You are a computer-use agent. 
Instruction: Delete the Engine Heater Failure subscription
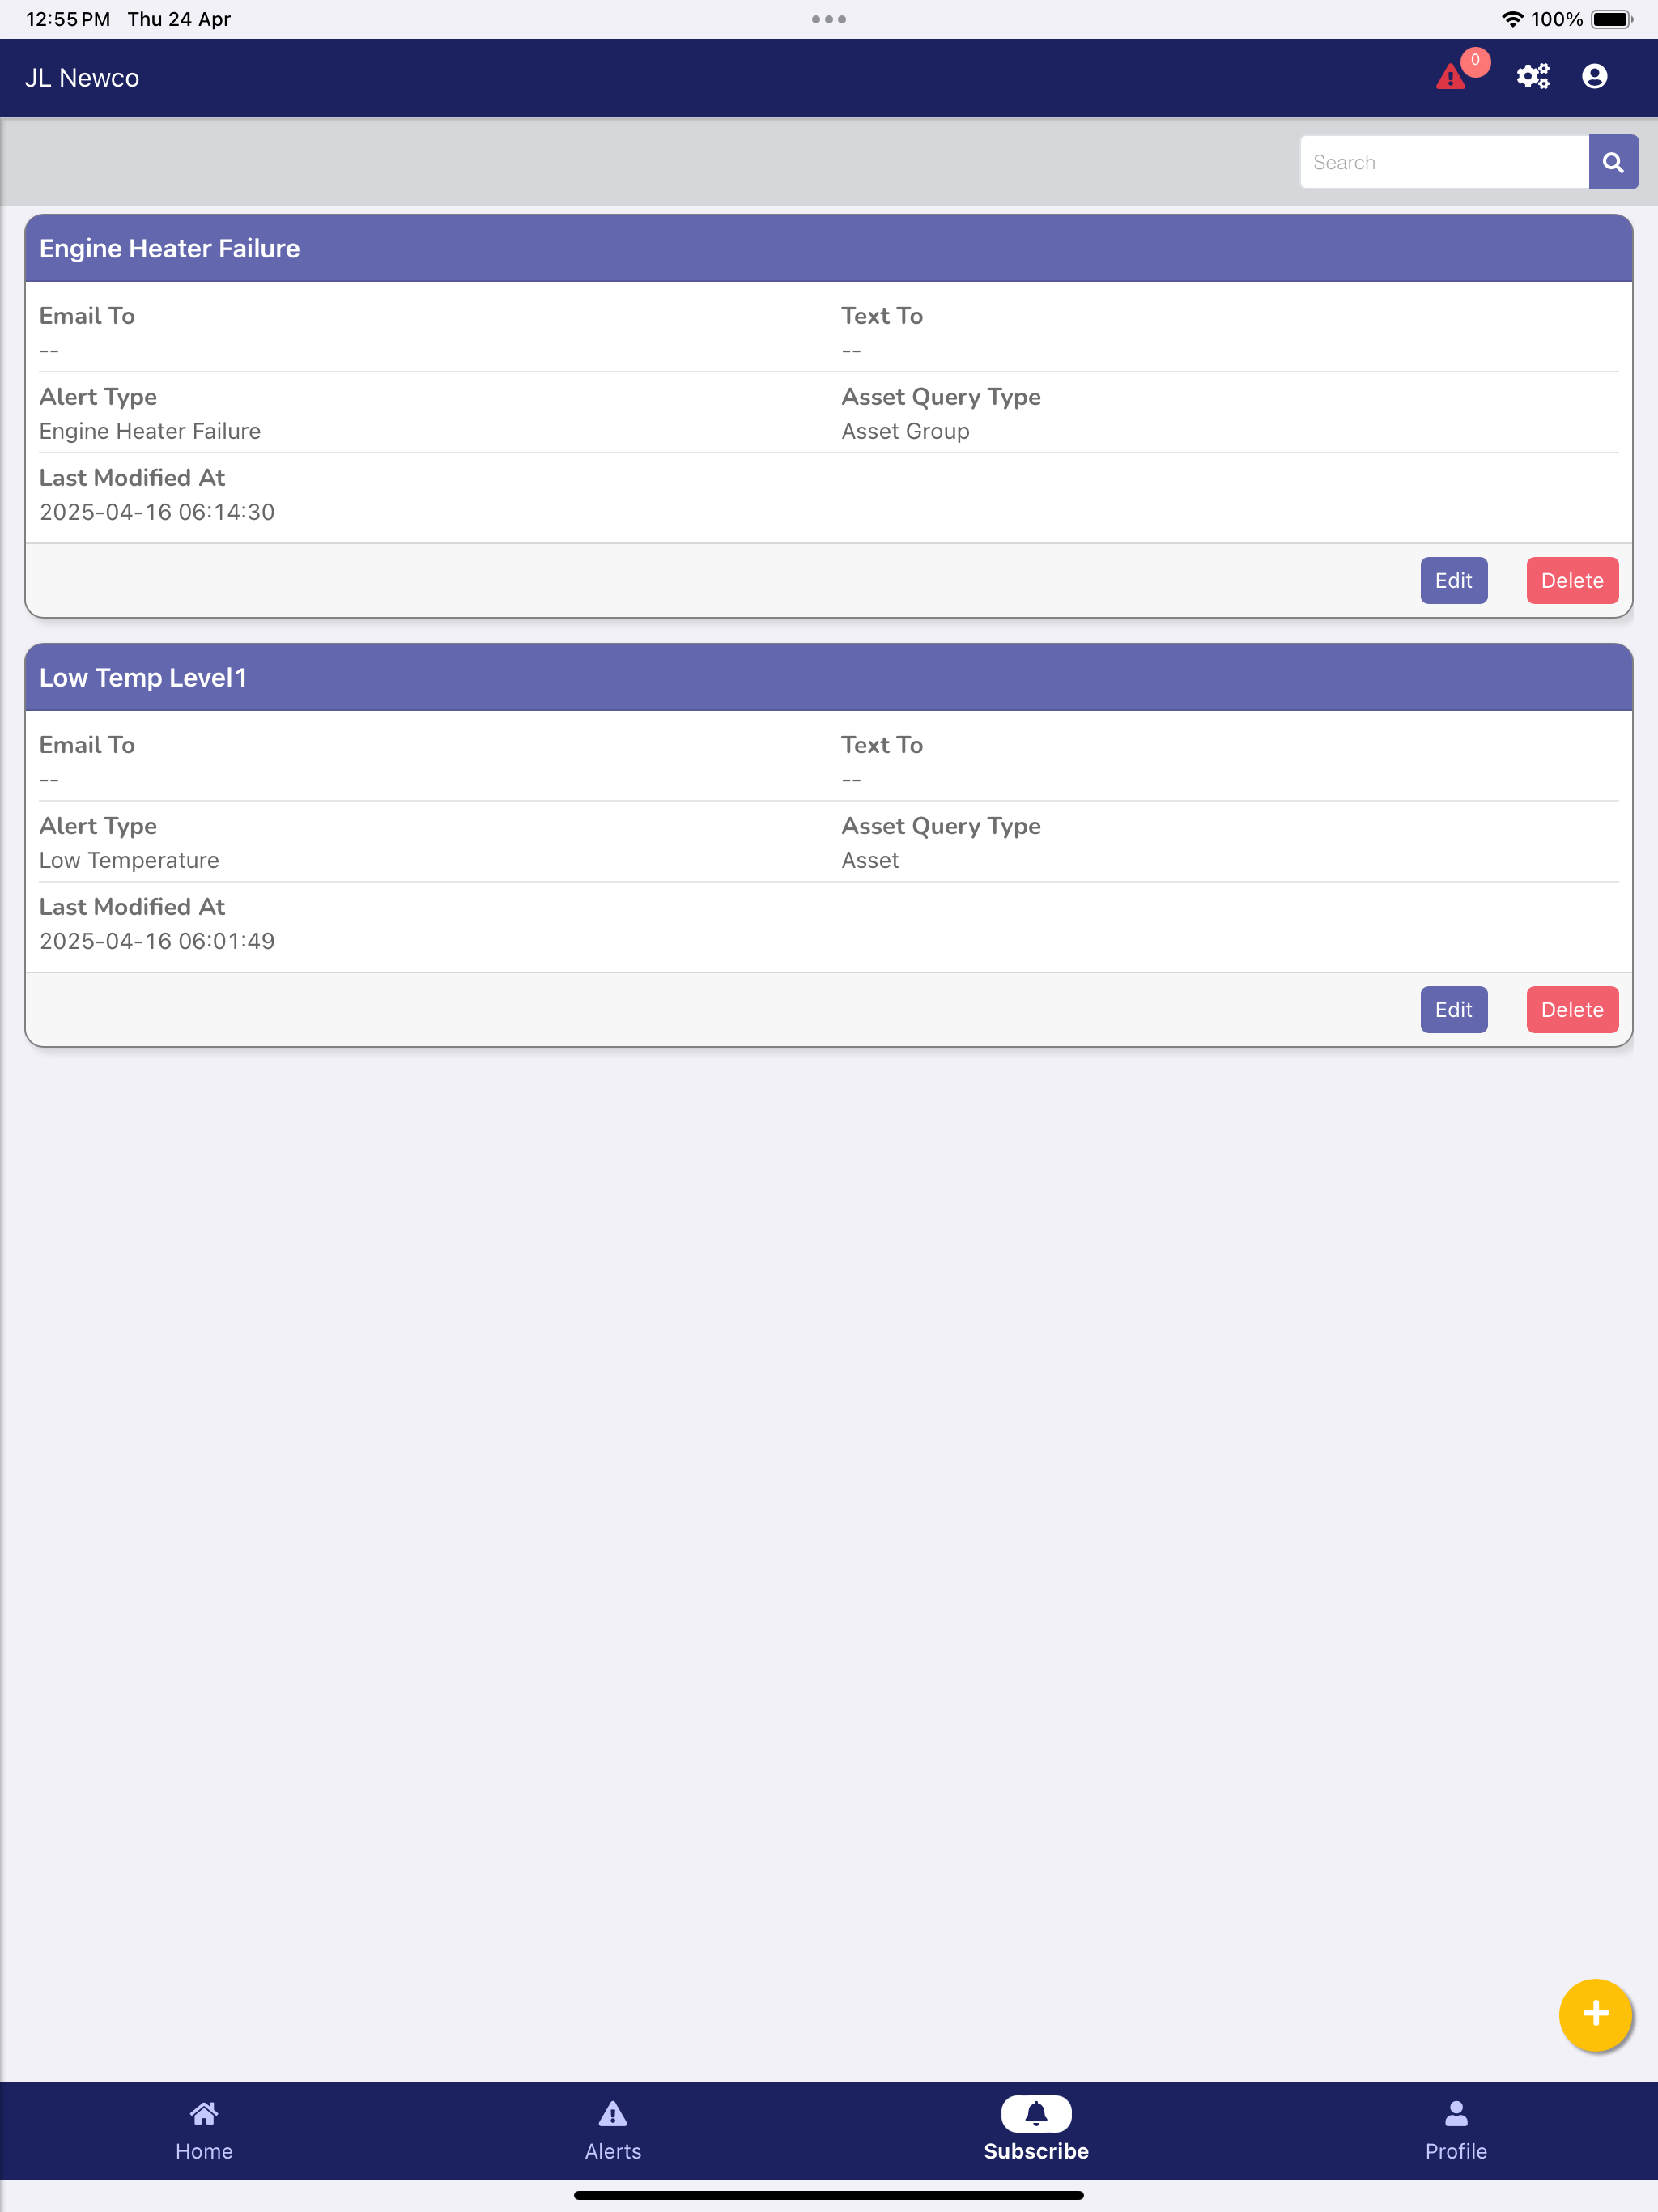click(x=1572, y=580)
